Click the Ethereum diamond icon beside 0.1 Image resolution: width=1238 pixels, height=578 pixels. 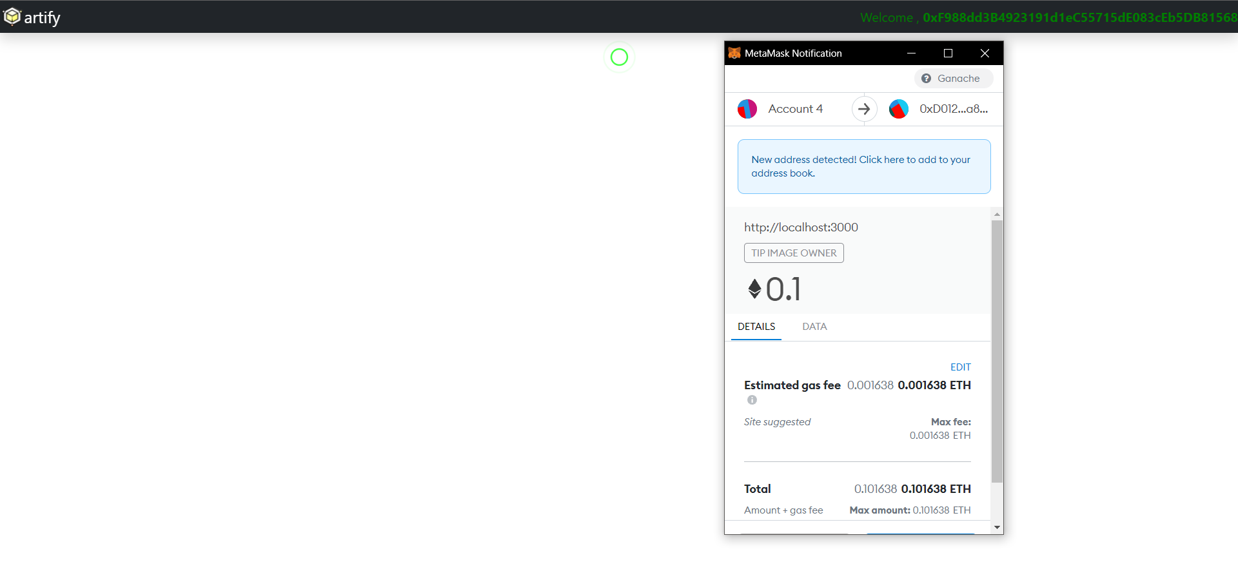pos(754,288)
